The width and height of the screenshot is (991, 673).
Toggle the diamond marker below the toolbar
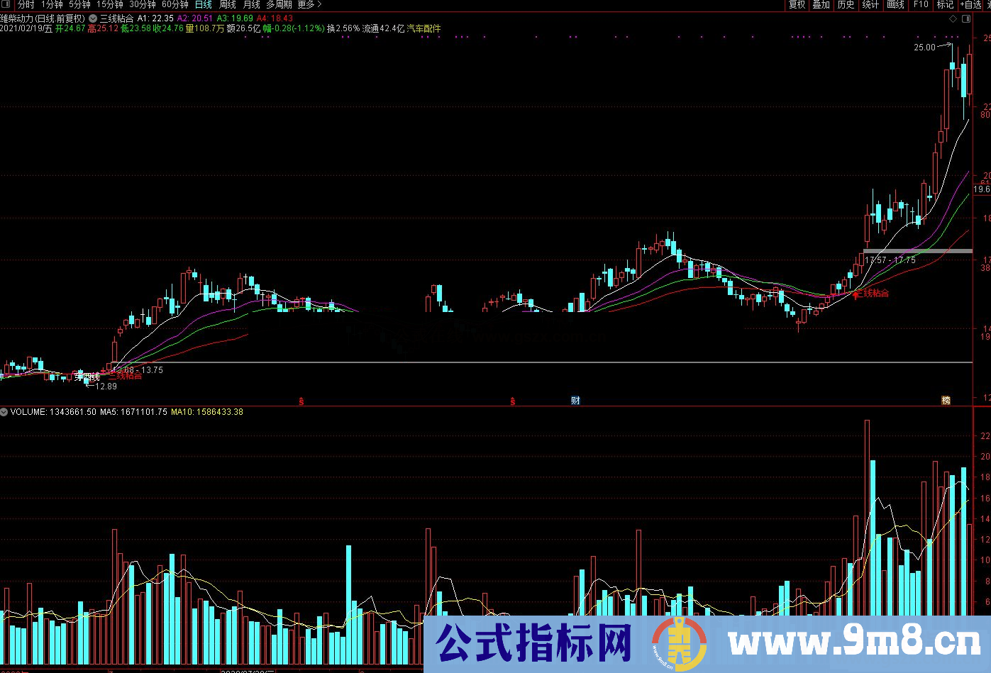pos(953,19)
